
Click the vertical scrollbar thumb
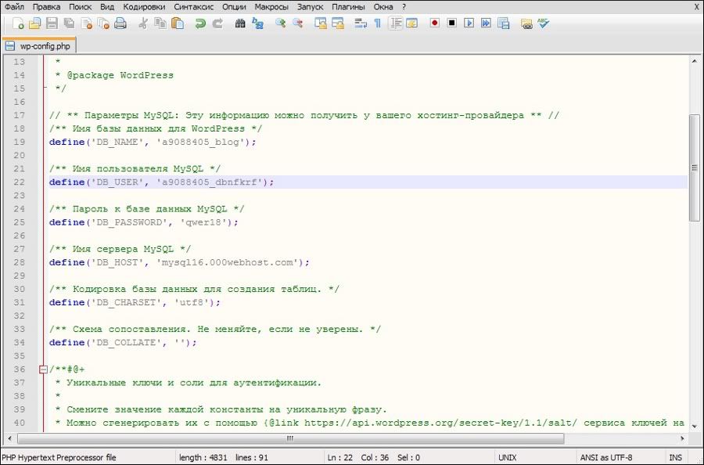tap(694, 168)
